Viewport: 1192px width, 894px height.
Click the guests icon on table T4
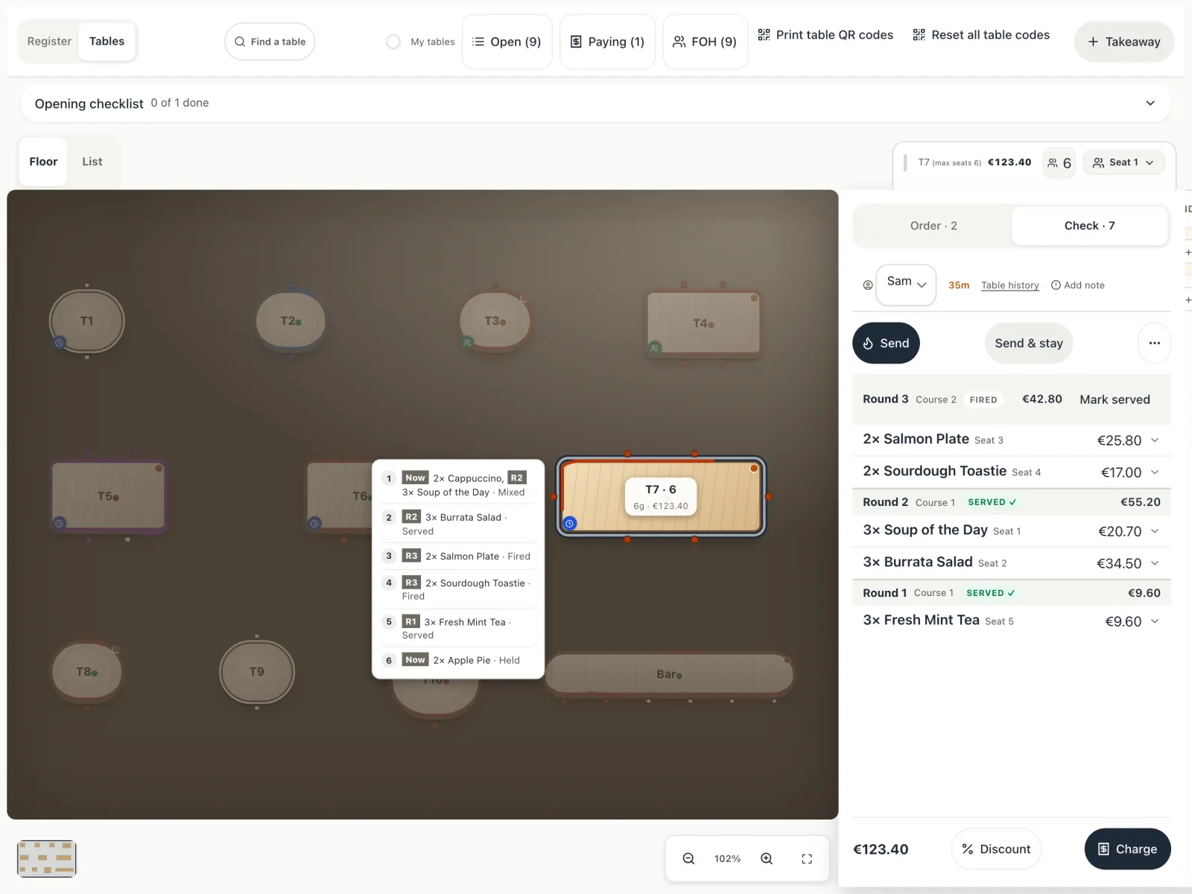tap(654, 348)
